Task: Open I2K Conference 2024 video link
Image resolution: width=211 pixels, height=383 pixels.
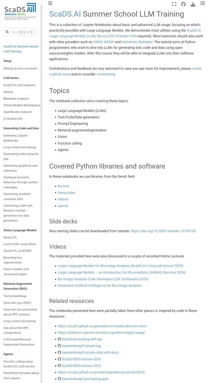Action: pos(103,279)
